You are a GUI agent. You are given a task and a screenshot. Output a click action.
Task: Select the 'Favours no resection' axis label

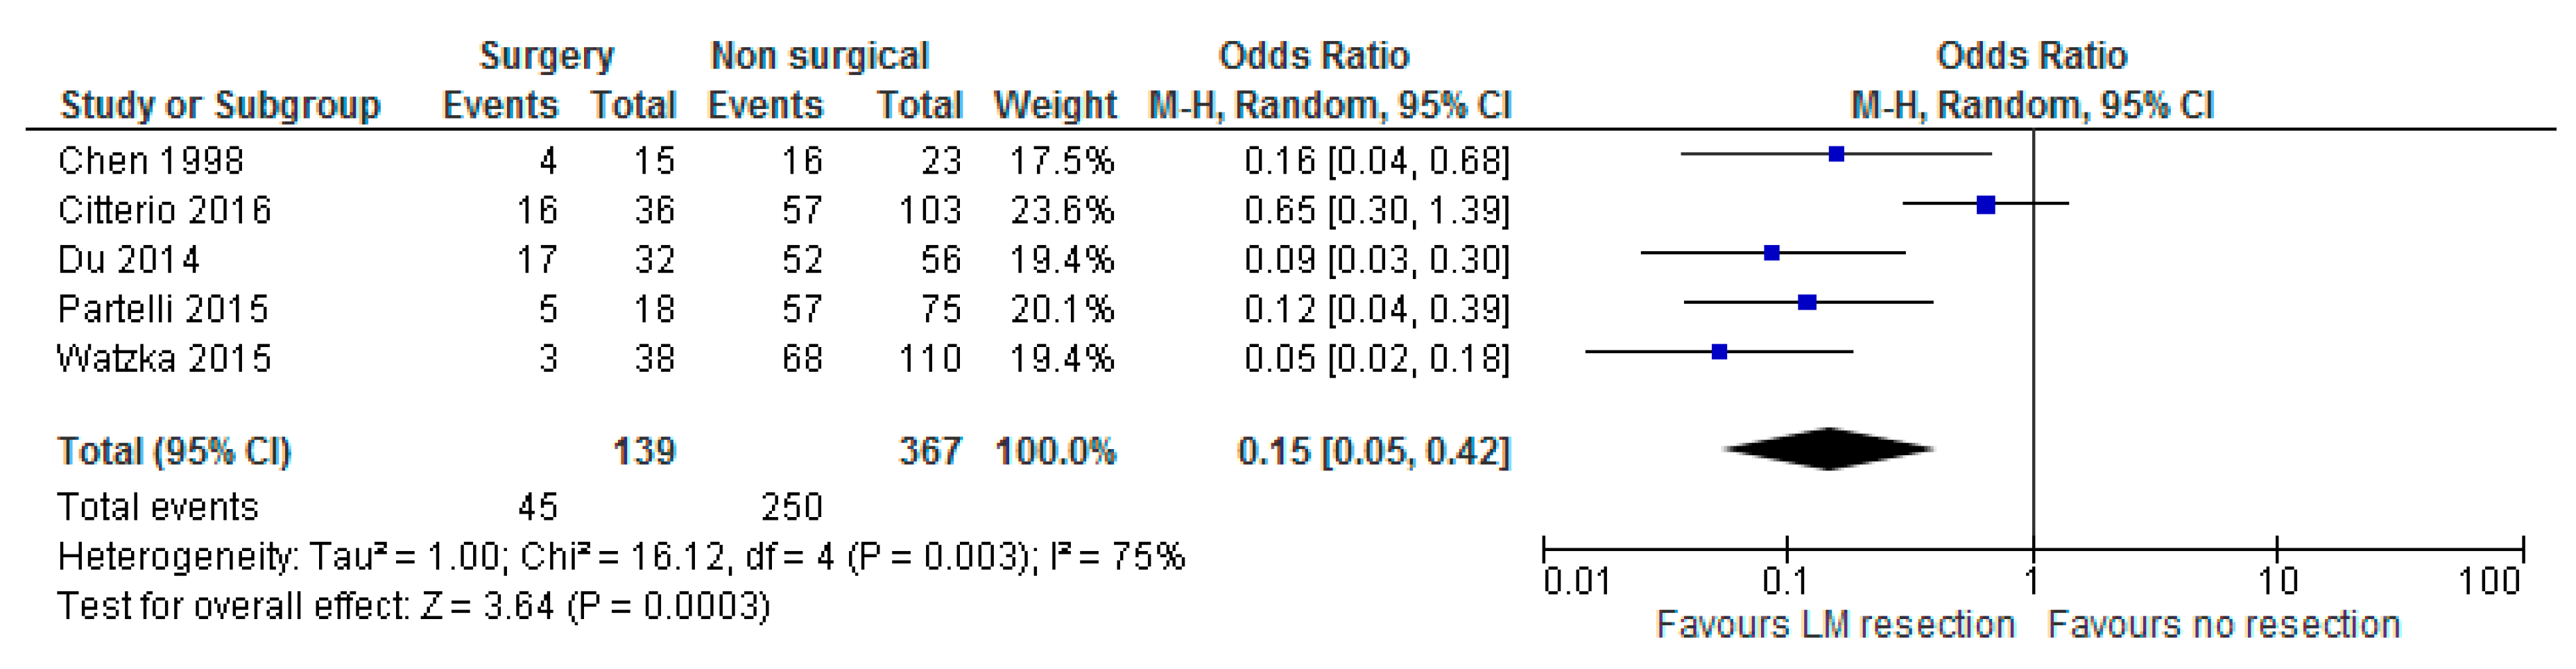coord(2223,625)
